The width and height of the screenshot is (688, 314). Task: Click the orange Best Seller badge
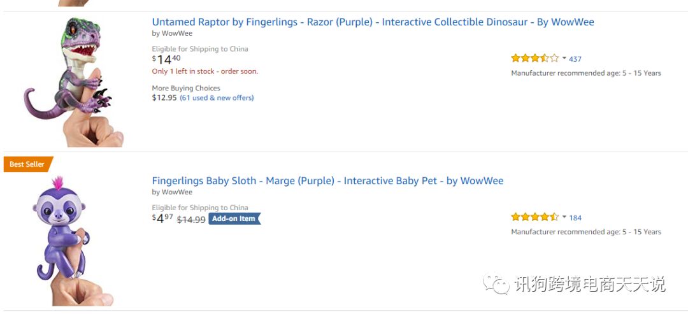(x=27, y=164)
